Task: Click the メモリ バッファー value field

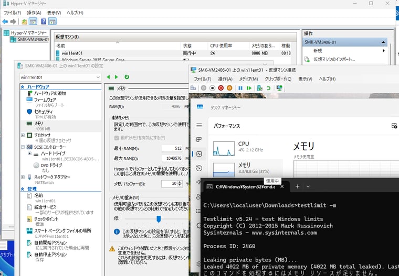Action: point(170,183)
